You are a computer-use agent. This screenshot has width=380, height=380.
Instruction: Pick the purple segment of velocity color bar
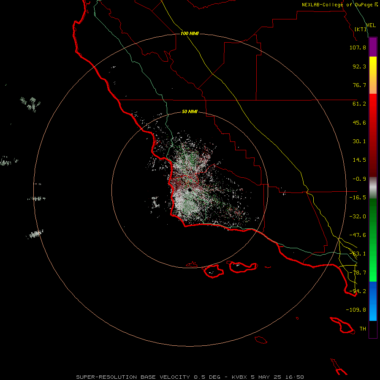[x=373, y=47]
